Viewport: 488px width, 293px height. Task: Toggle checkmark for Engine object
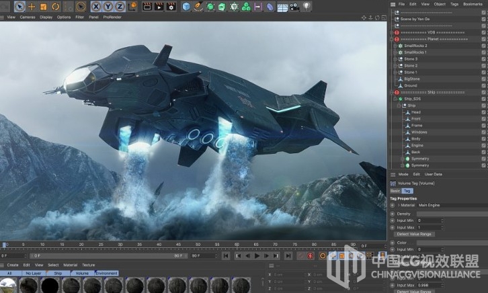pyautogui.click(x=484, y=146)
